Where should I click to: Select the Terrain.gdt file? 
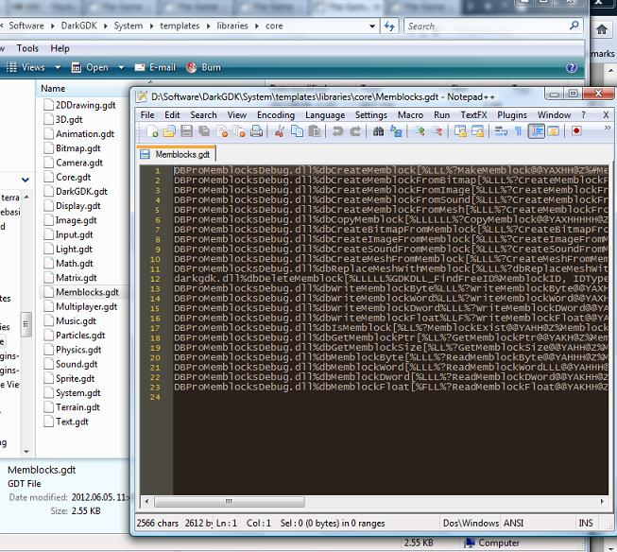pos(73,407)
